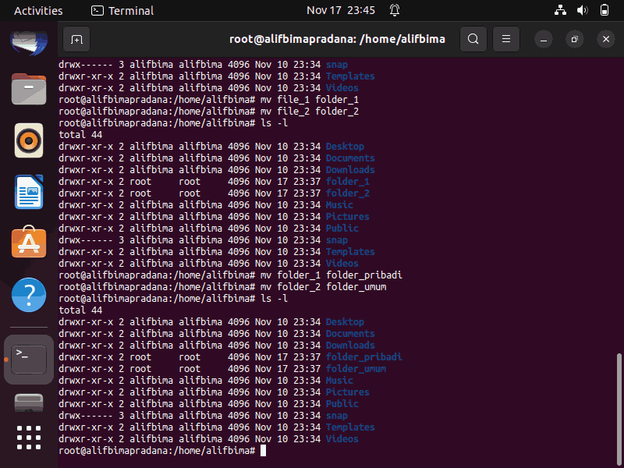This screenshot has width=624, height=468.
Task: Open battery indicator system menu
Action: [x=604, y=10]
